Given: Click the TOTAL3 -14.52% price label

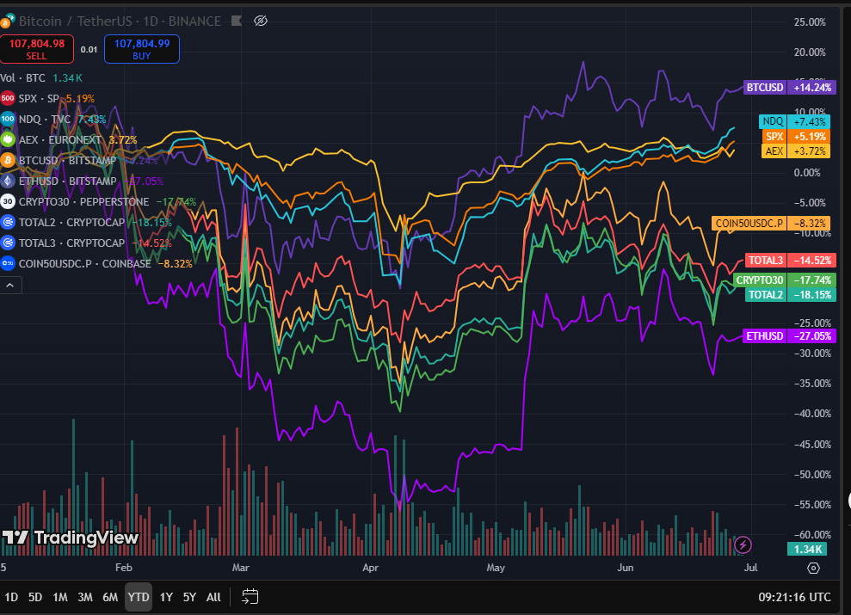Looking at the screenshot, I should 790,261.
